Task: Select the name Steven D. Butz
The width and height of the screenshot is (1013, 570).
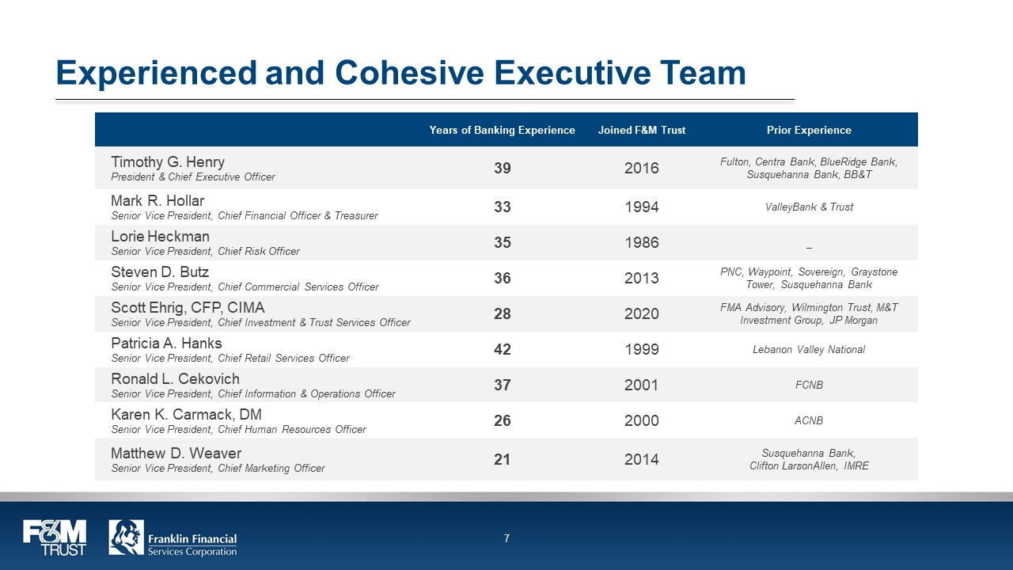Action: coord(160,272)
